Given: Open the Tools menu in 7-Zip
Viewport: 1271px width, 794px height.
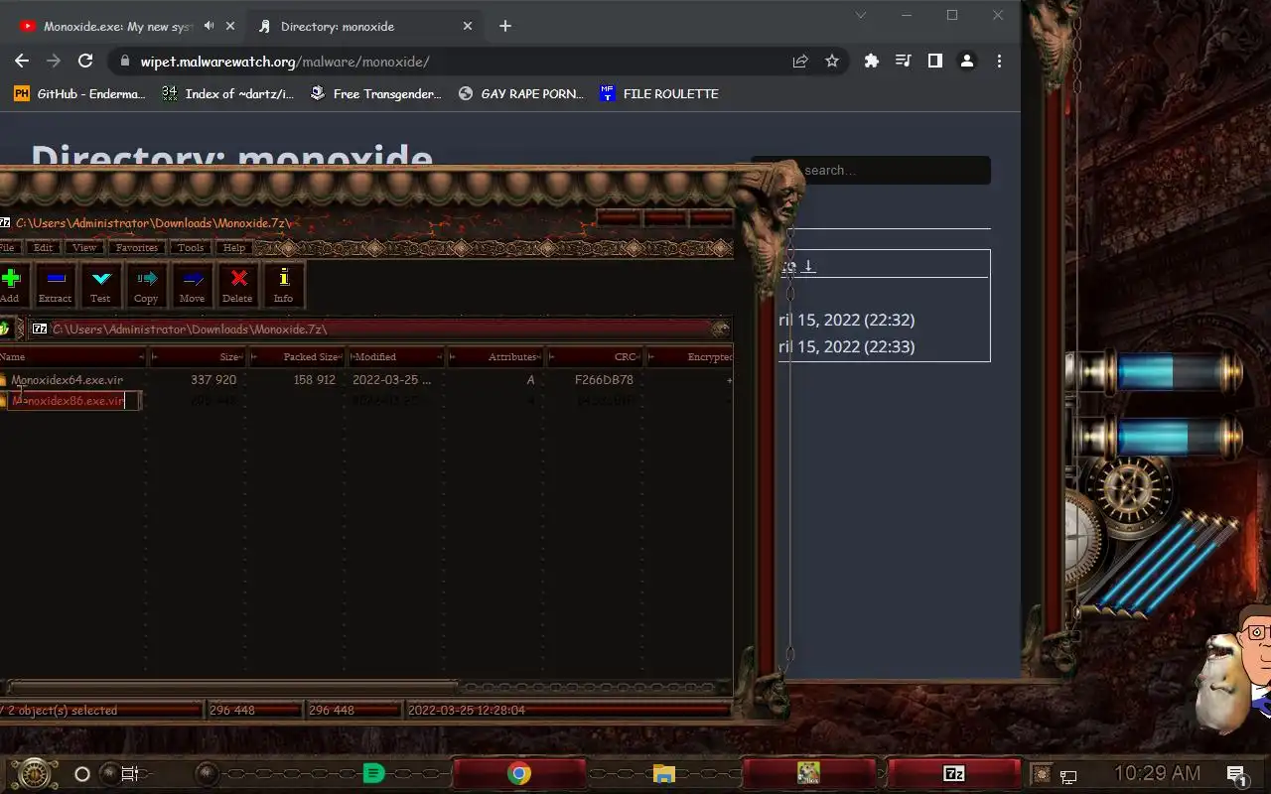Looking at the screenshot, I should click(191, 247).
